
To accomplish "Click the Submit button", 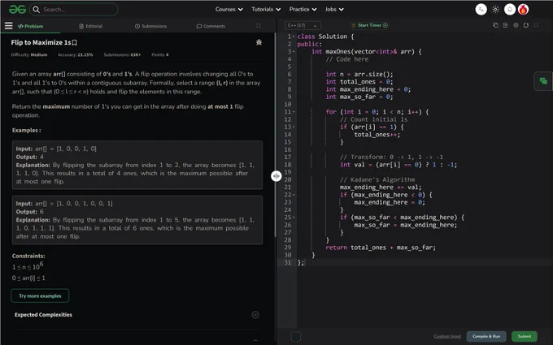I will pyautogui.click(x=525, y=336).
